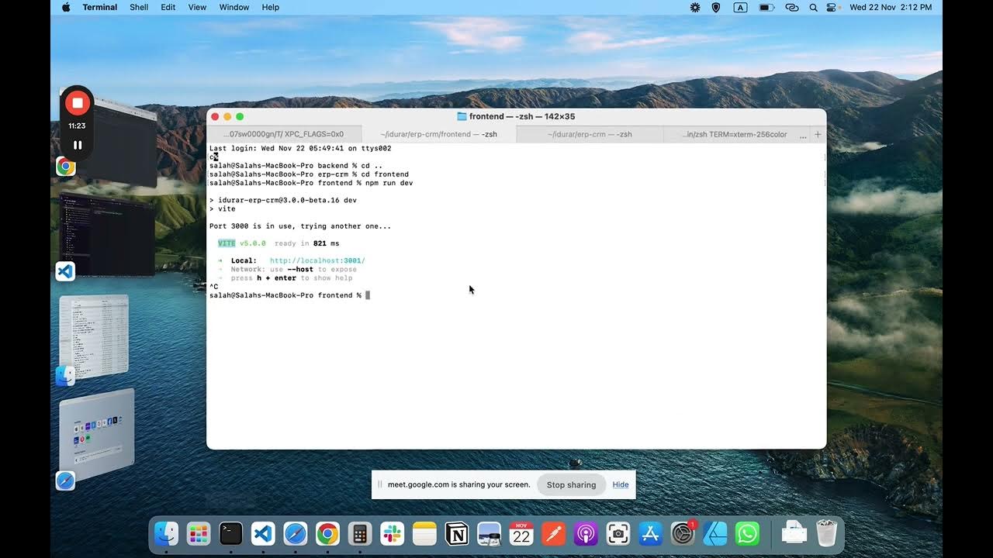Viewport: 993px width, 558px height.
Task: Click the Finder icon in the Stage Manager strip
Action: pos(66,376)
